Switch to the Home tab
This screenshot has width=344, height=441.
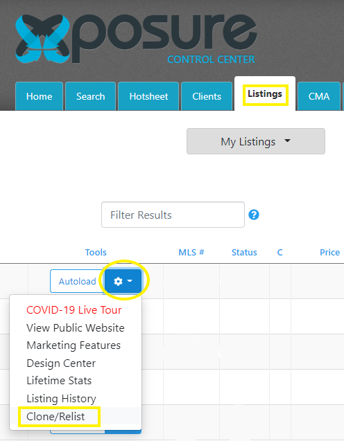pyautogui.click(x=39, y=96)
